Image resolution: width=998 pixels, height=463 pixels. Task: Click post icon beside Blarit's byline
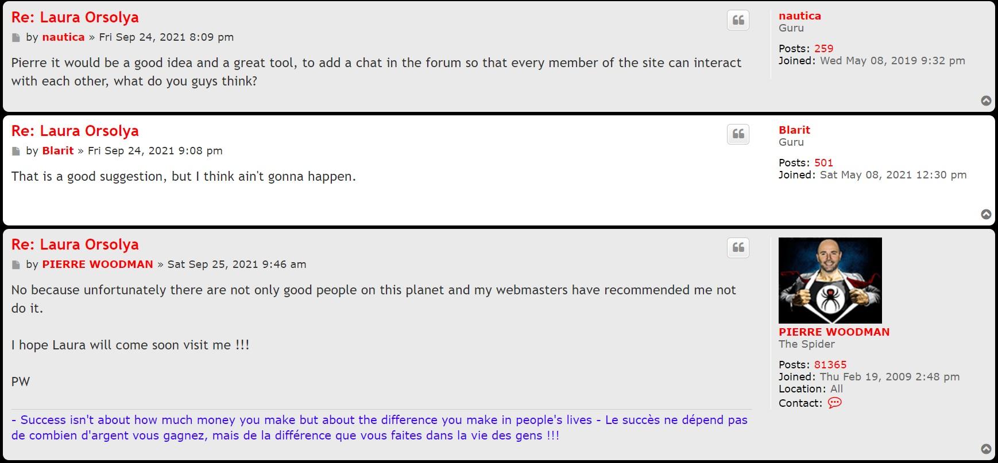pos(16,151)
